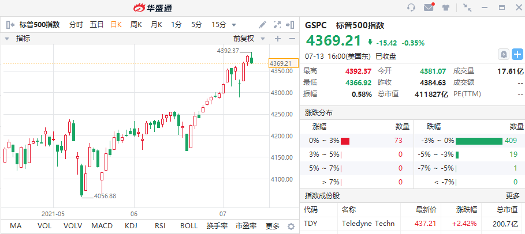525x234 pixels.
Task: Select 日K daily candlestick view
Action: click(116, 24)
